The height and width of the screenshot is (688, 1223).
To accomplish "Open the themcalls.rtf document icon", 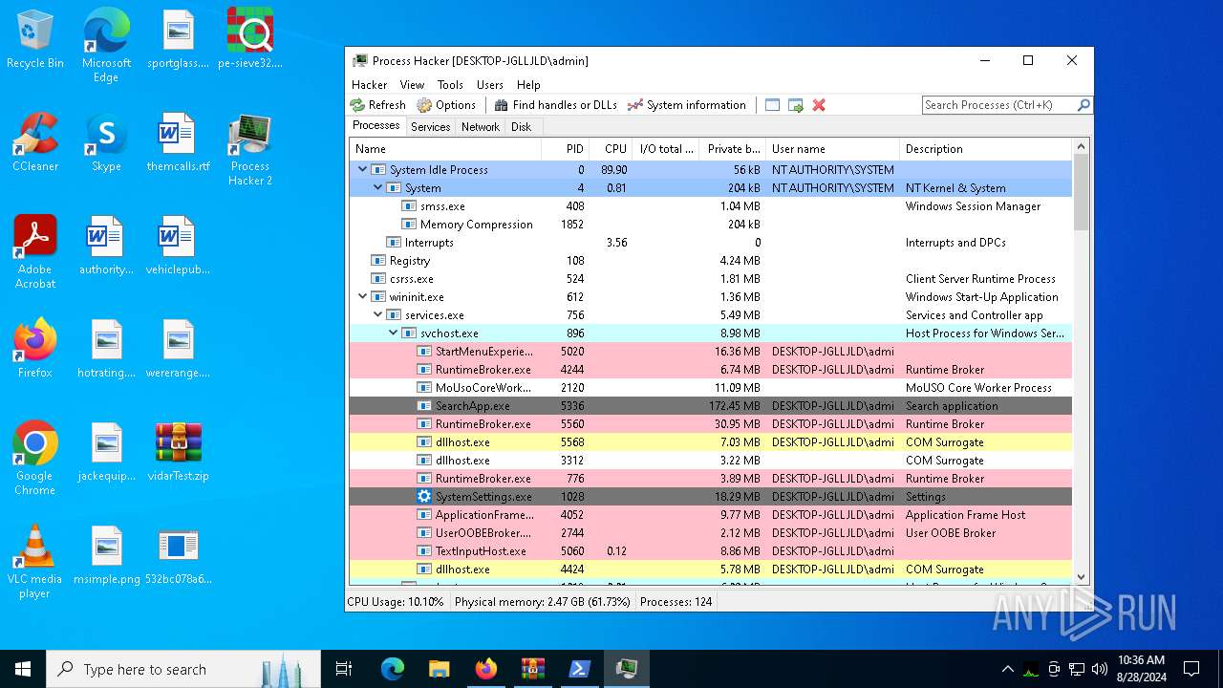I will pos(178,143).
